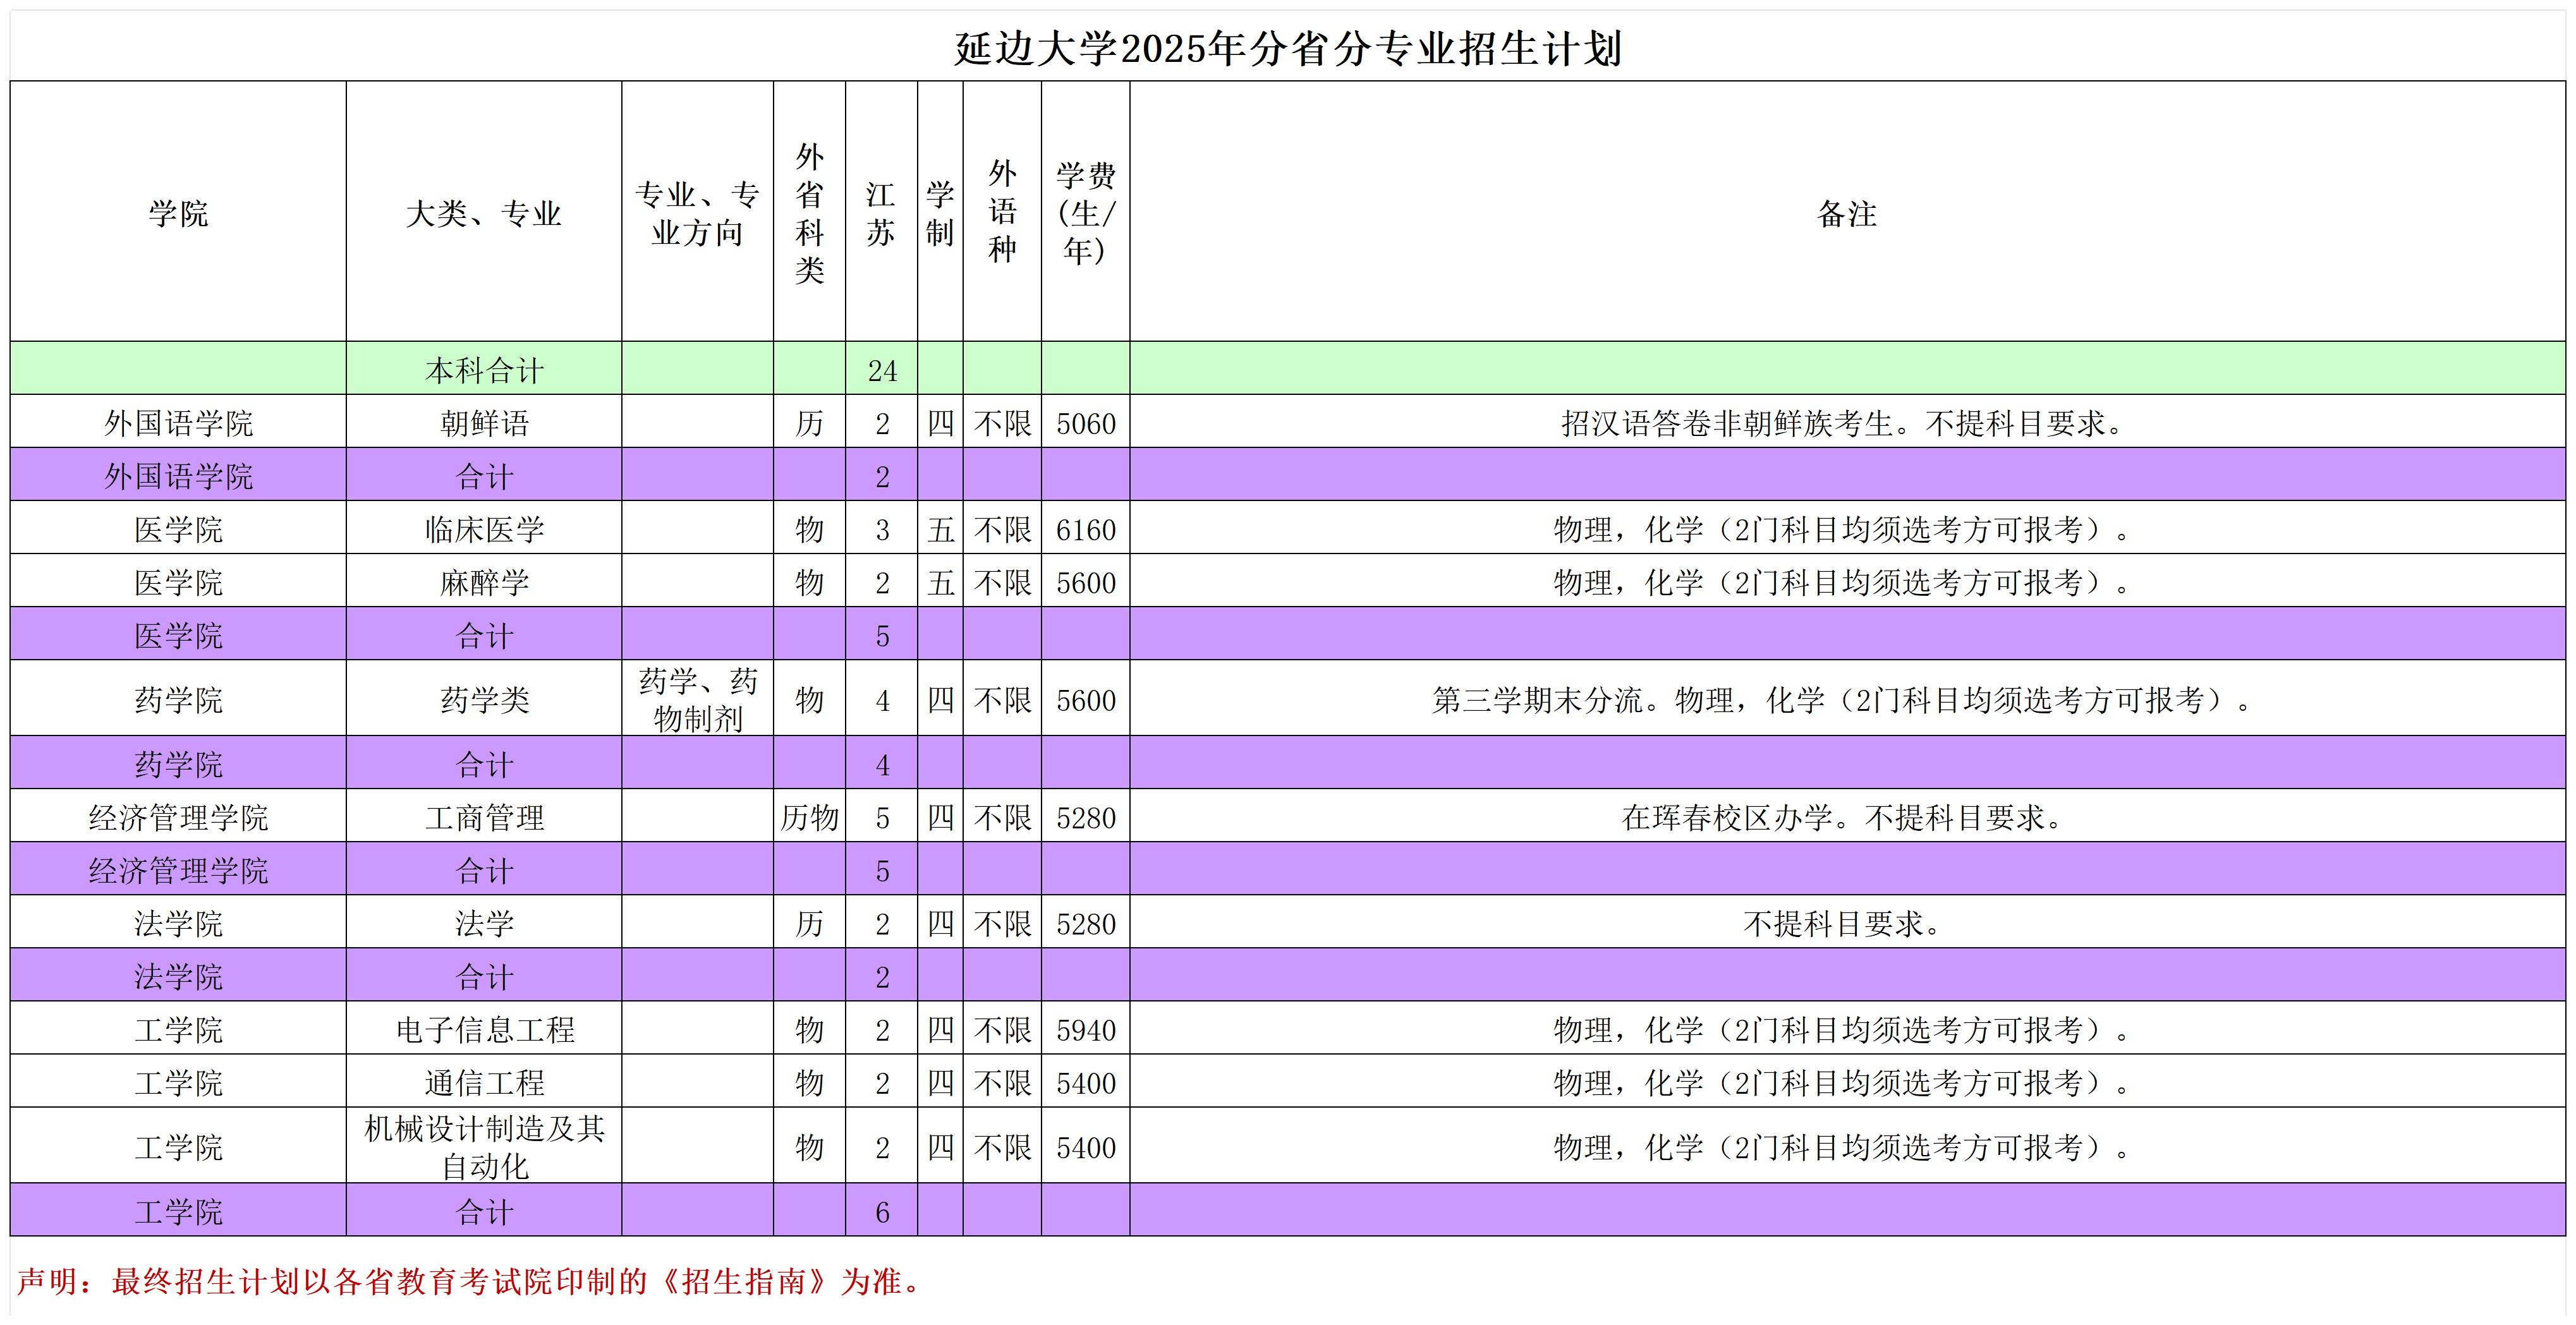2576x1325 pixels.
Task: Select the 学费(生/年) column header
Action: (1085, 212)
